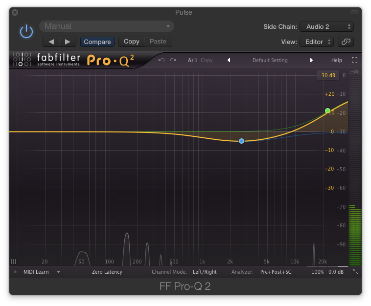Select next preset in Pro-Q bar
This screenshot has height=306, width=371.
[311, 60]
